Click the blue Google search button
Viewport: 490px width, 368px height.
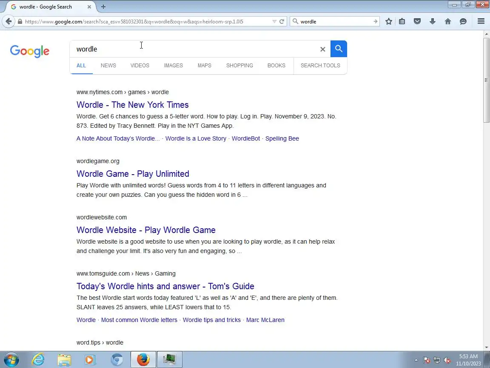tap(339, 49)
